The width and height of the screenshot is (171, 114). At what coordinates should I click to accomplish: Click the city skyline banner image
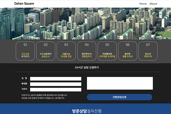tap(85, 24)
